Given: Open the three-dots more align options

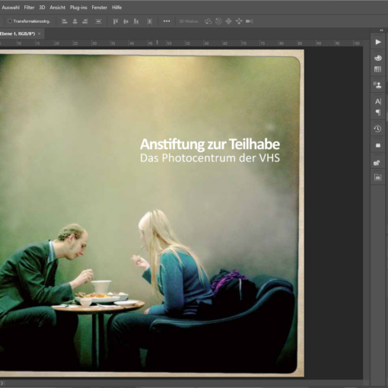Looking at the screenshot, I should pos(167,21).
